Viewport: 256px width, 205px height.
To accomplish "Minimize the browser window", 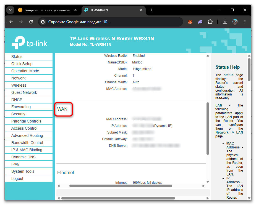I will [x=220, y=10].
